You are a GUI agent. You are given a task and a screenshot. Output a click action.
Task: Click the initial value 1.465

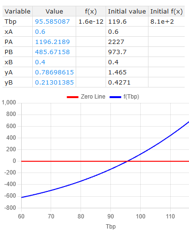point(117,72)
